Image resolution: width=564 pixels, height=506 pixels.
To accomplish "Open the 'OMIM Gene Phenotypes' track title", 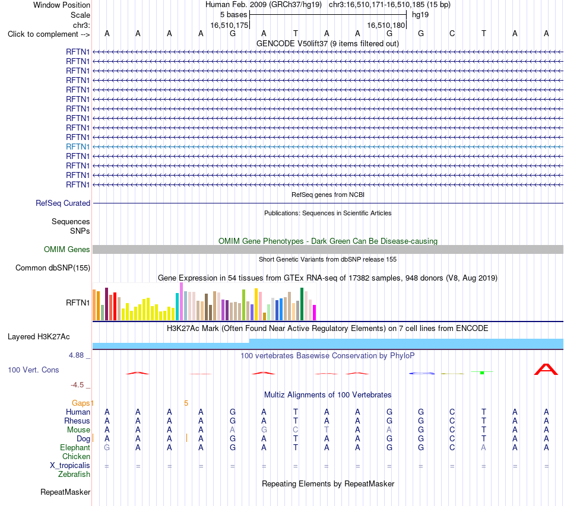I will [x=328, y=241].
